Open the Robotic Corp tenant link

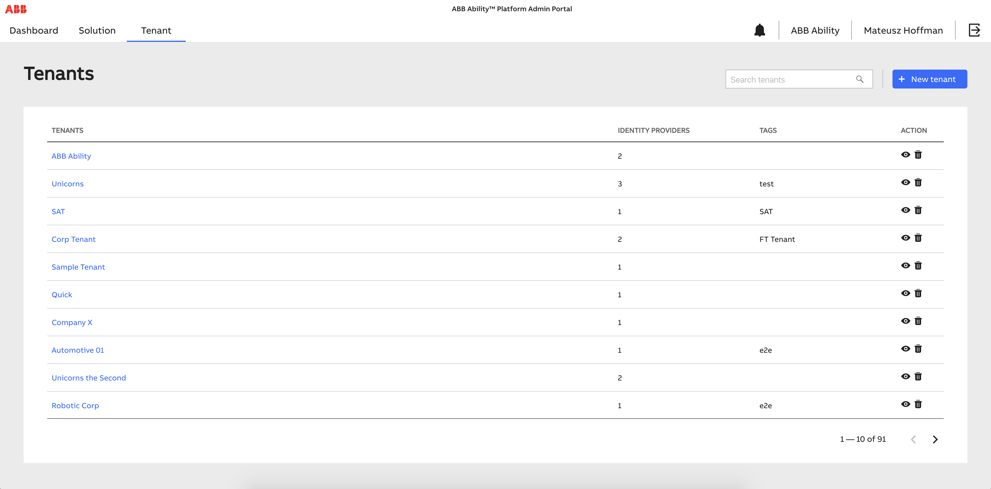75,406
